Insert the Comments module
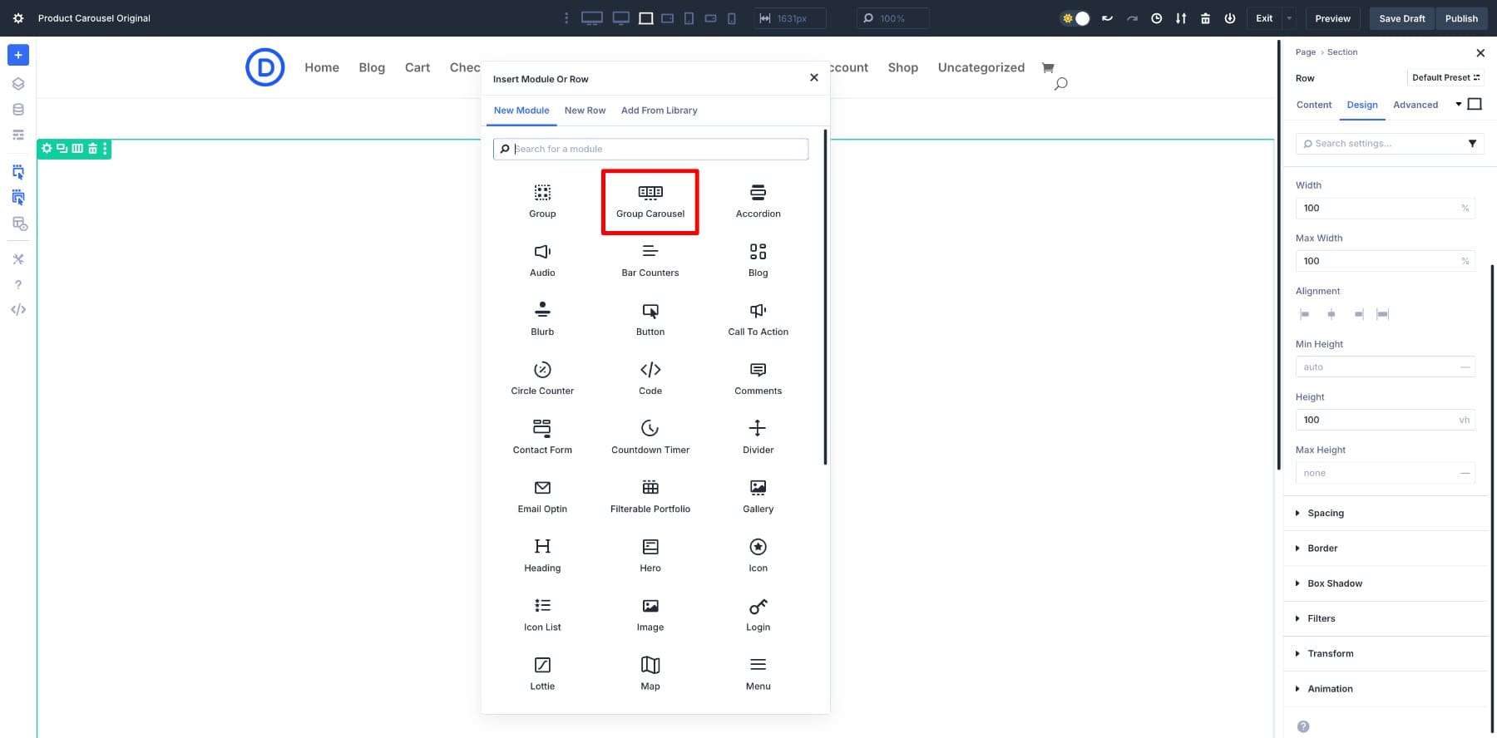Viewport: 1497px width, 738px height. tap(758, 379)
